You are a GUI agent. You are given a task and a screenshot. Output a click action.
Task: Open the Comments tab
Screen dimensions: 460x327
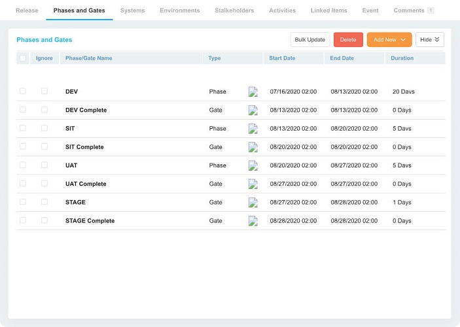click(413, 10)
